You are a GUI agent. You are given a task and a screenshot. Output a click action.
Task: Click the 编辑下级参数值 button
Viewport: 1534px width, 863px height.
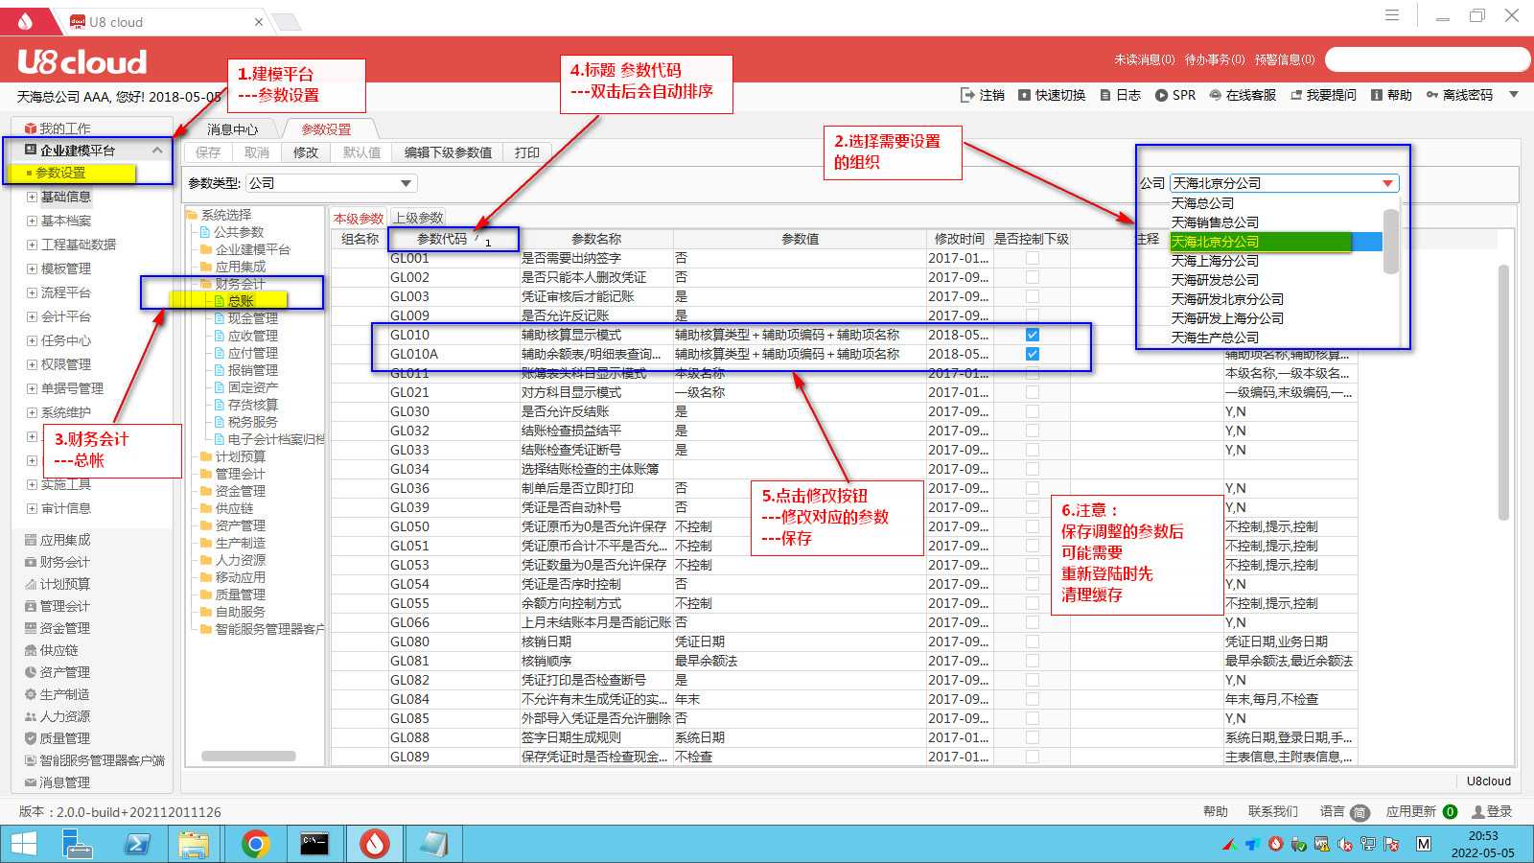point(448,152)
